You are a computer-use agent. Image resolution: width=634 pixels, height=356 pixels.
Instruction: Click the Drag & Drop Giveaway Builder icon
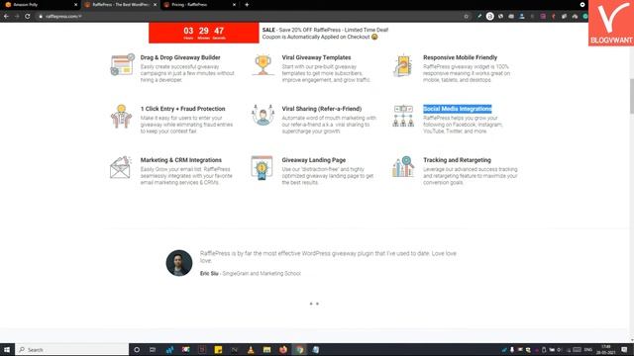[x=122, y=64]
